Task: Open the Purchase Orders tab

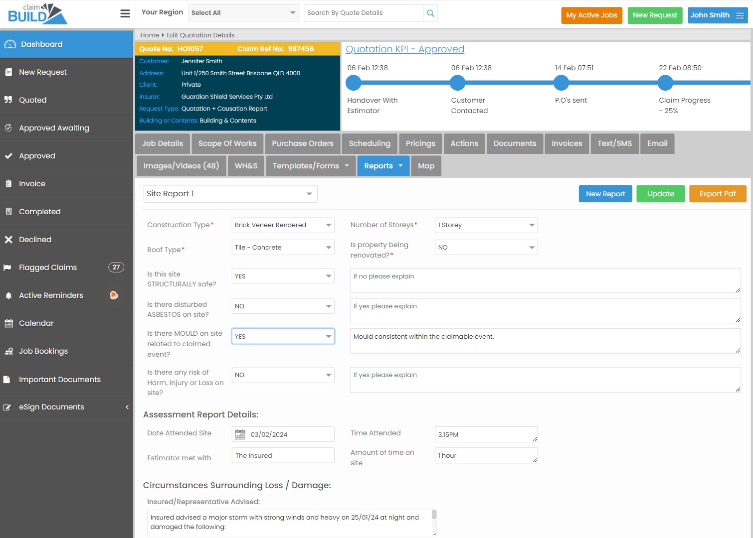Action: (x=303, y=143)
